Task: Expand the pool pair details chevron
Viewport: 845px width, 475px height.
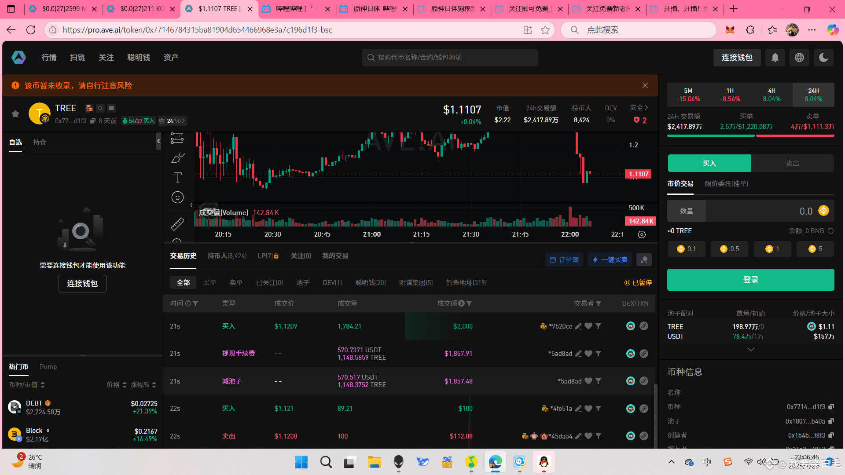Action: point(751,349)
